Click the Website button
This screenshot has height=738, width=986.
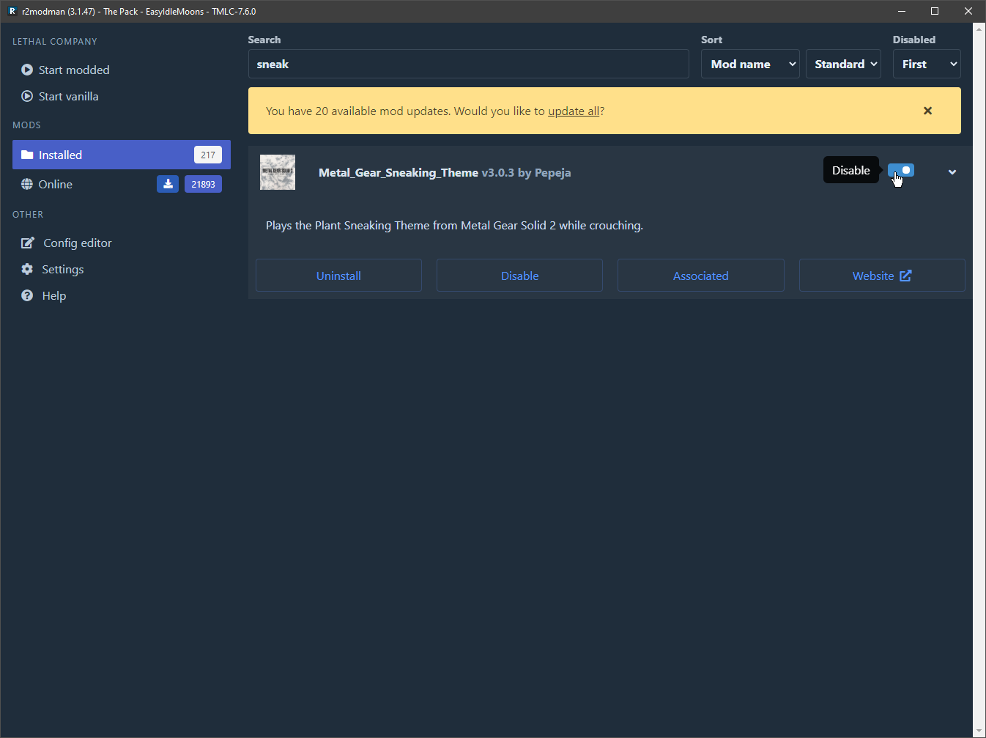[882, 276]
